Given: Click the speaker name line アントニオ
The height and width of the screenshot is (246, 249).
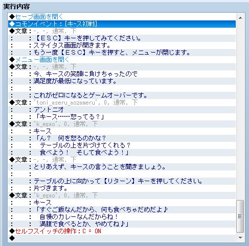Looking at the screenshot, I should pos(122,110).
